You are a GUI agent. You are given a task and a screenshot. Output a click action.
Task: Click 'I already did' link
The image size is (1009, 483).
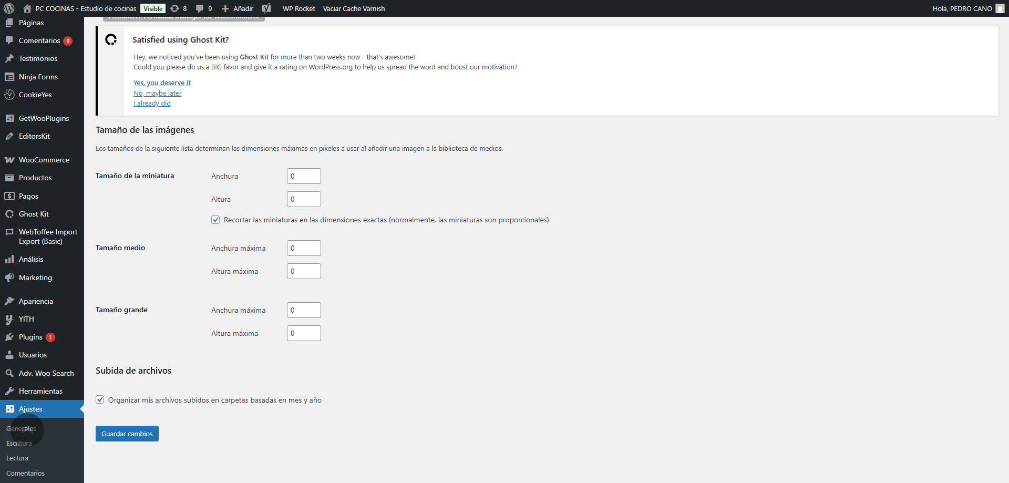(x=152, y=104)
